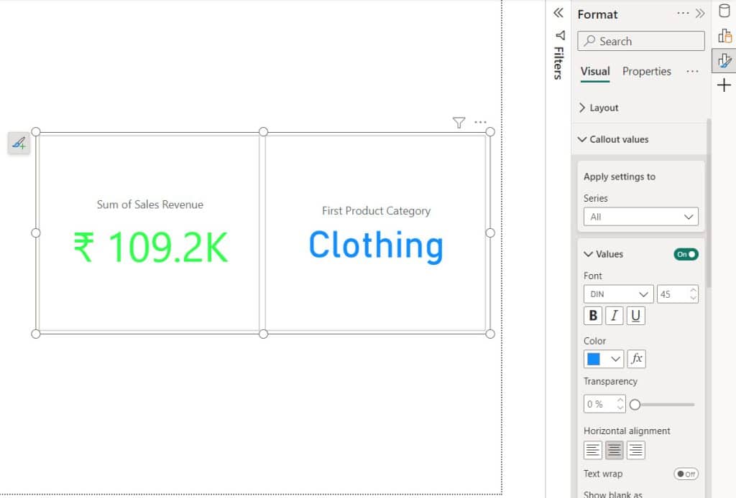Select the Sum of Sales Revenue card
This screenshot has width=736, height=498.
click(x=149, y=232)
